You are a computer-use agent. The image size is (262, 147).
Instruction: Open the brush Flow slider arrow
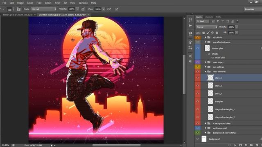coord(104,9)
